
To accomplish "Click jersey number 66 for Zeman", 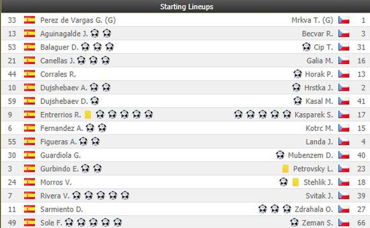I will 361,222.
